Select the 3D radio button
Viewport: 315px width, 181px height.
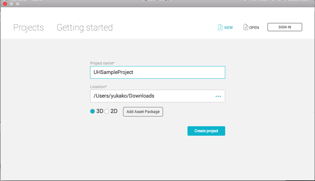(92, 111)
